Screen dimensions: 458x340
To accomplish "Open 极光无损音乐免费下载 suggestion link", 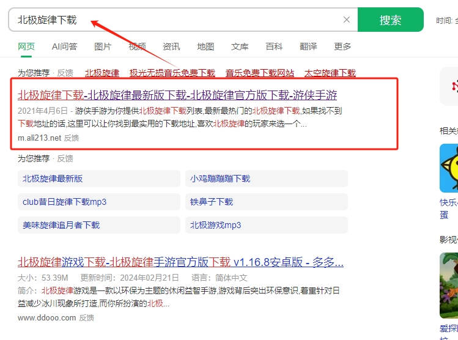I will [172, 73].
